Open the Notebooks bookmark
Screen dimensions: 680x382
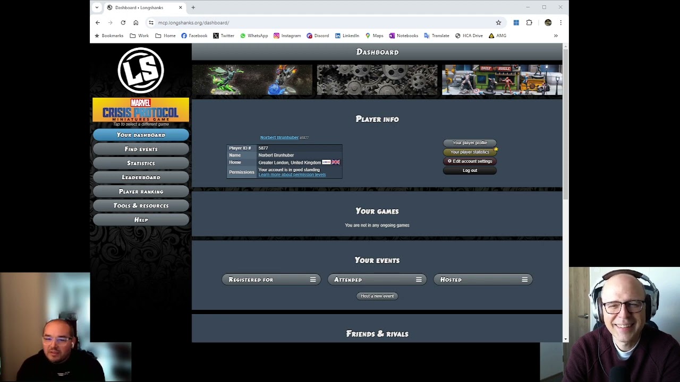(x=403, y=36)
